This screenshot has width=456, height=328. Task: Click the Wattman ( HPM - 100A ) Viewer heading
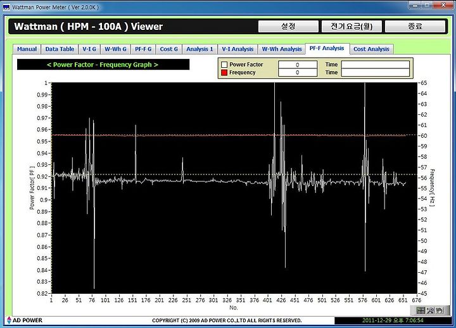(89, 27)
